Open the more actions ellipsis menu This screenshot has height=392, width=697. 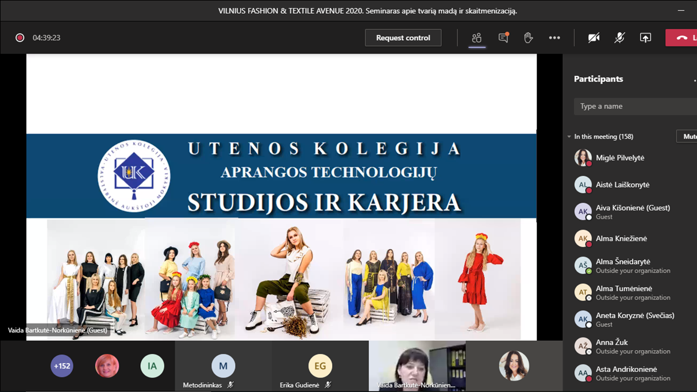(x=554, y=38)
